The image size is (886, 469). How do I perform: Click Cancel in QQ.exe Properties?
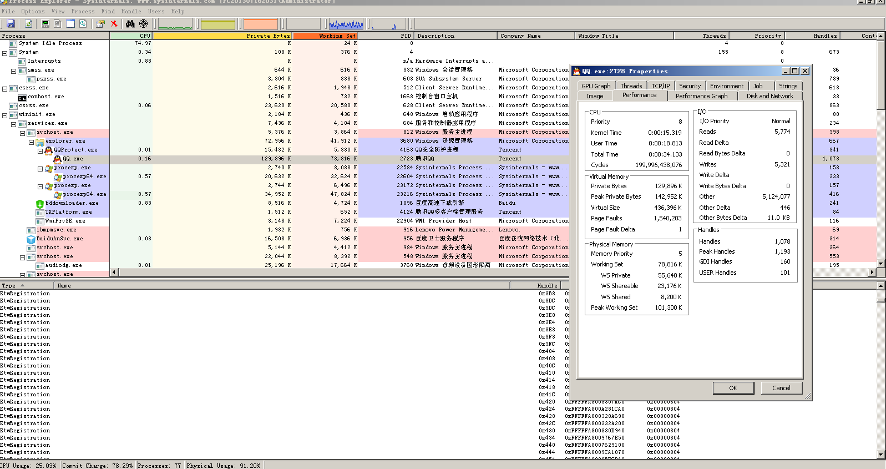pyautogui.click(x=781, y=388)
